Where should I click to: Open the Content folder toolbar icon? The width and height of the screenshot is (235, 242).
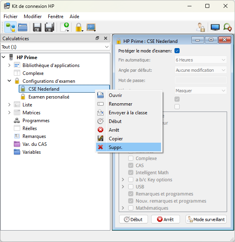(x=23, y=27)
